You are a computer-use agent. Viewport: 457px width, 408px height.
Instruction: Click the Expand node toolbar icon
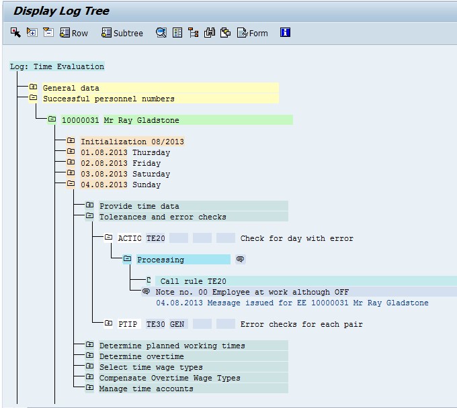32,32
